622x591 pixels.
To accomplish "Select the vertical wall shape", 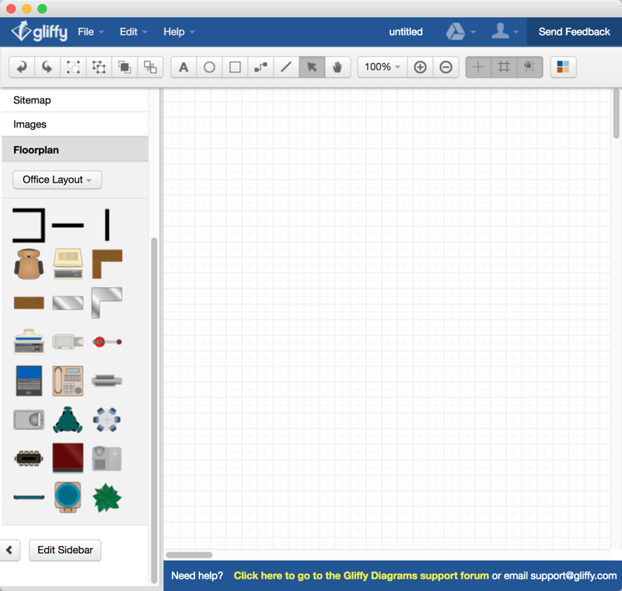I will [x=107, y=225].
